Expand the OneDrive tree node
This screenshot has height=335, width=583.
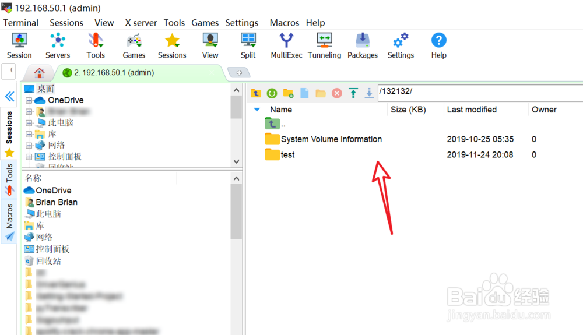tap(29, 100)
